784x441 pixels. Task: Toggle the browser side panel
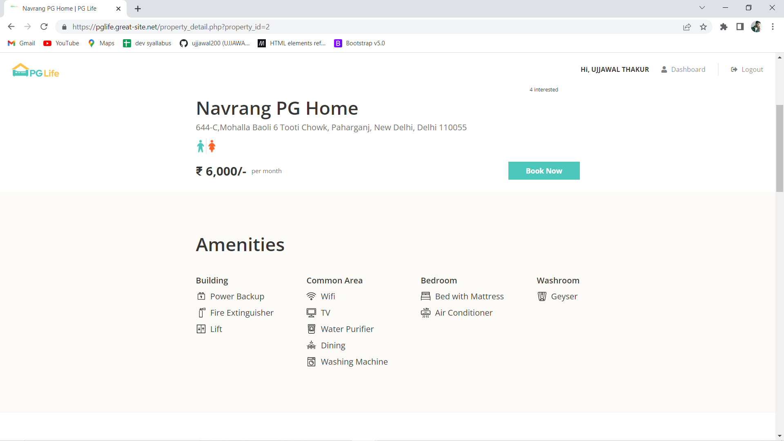740,27
